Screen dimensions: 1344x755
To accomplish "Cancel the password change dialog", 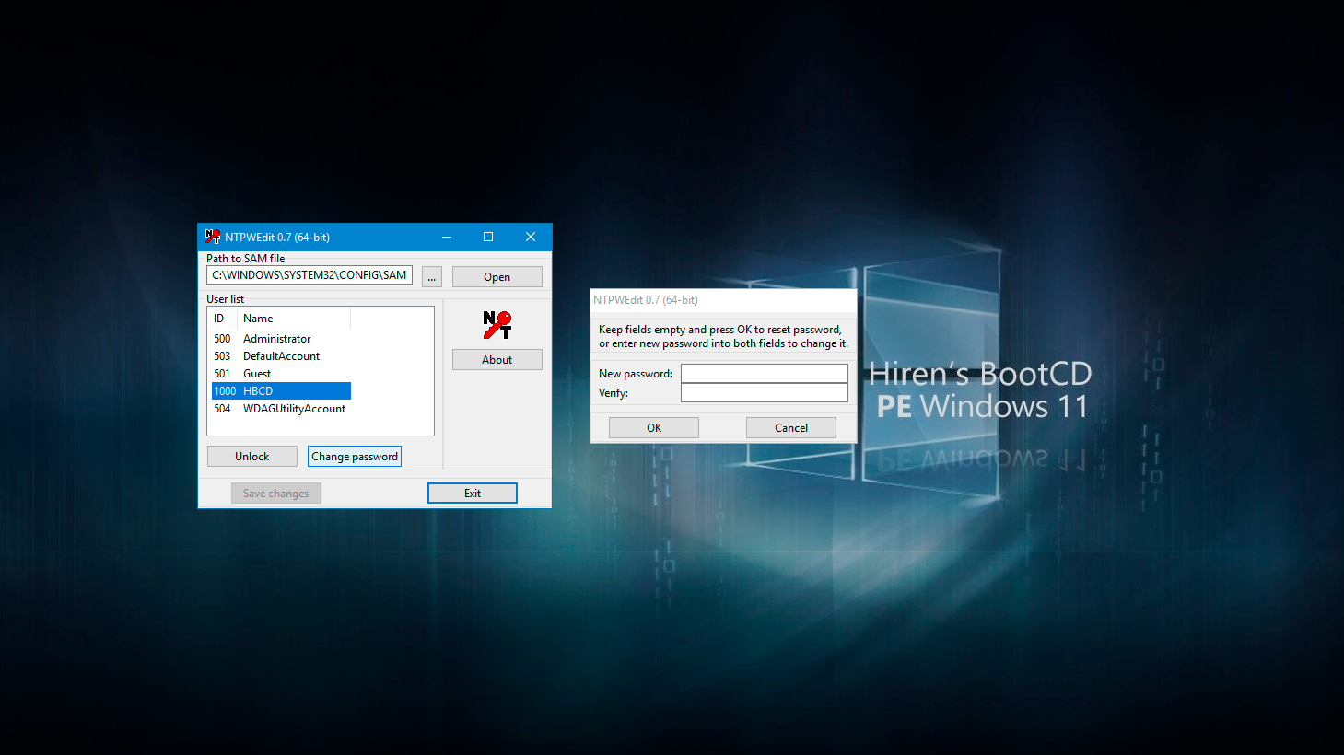I will (790, 428).
